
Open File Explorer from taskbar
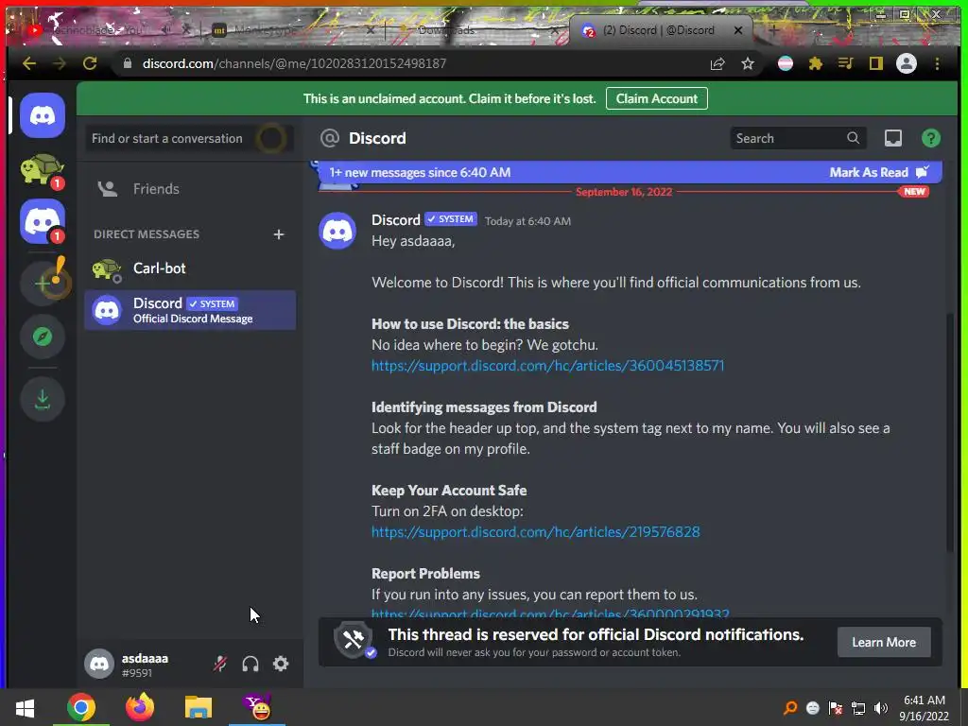tap(199, 708)
